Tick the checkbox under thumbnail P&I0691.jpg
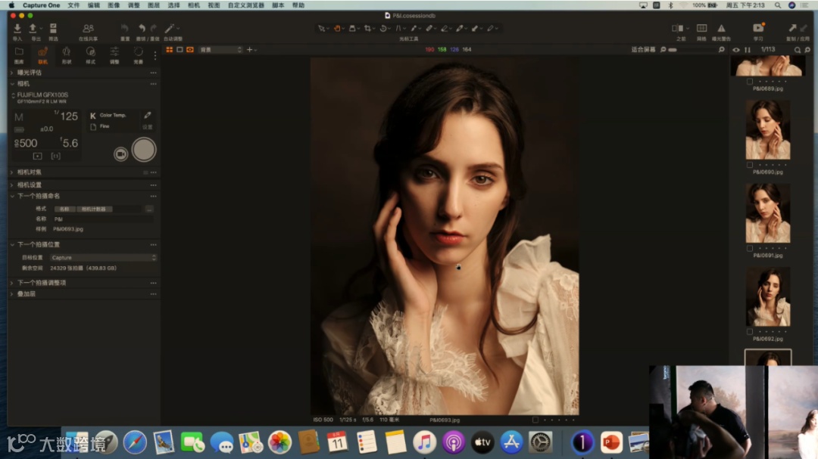The image size is (818, 459). coord(750,248)
